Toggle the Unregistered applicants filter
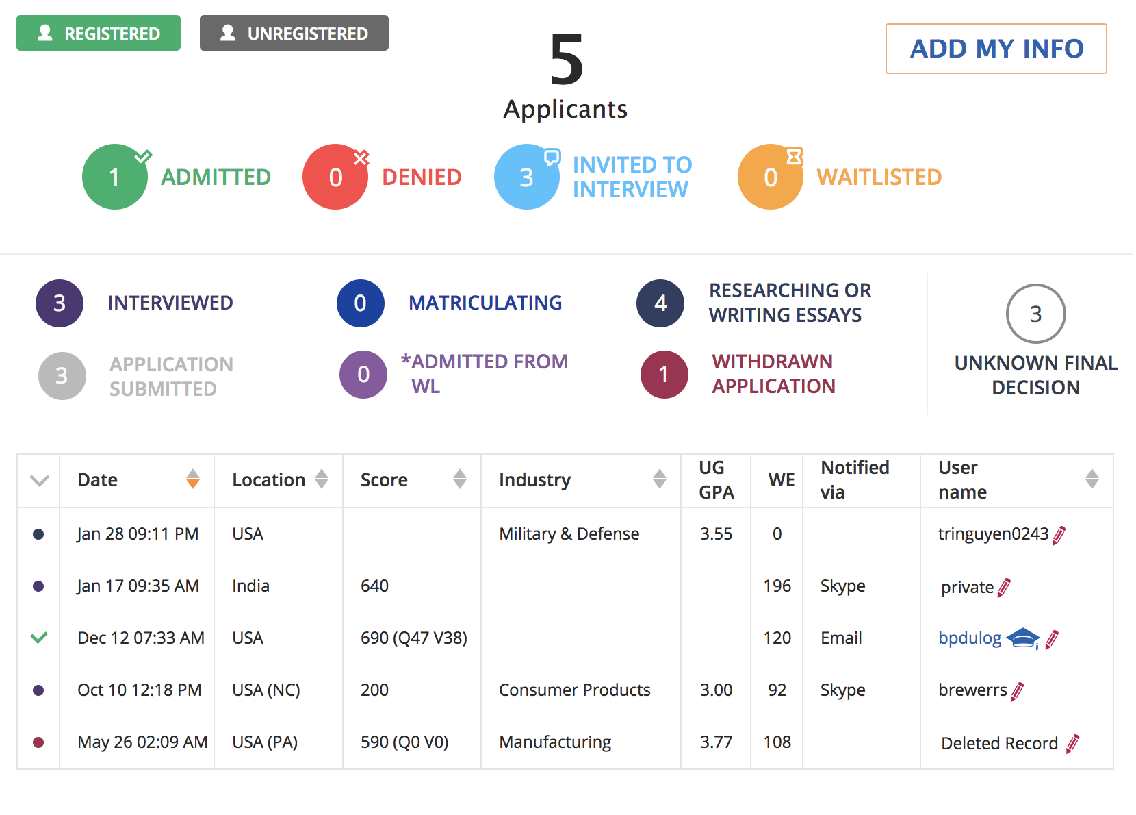 point(294,33)
